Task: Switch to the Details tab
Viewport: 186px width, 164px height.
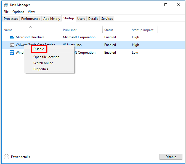Action: tap(93, 19)
